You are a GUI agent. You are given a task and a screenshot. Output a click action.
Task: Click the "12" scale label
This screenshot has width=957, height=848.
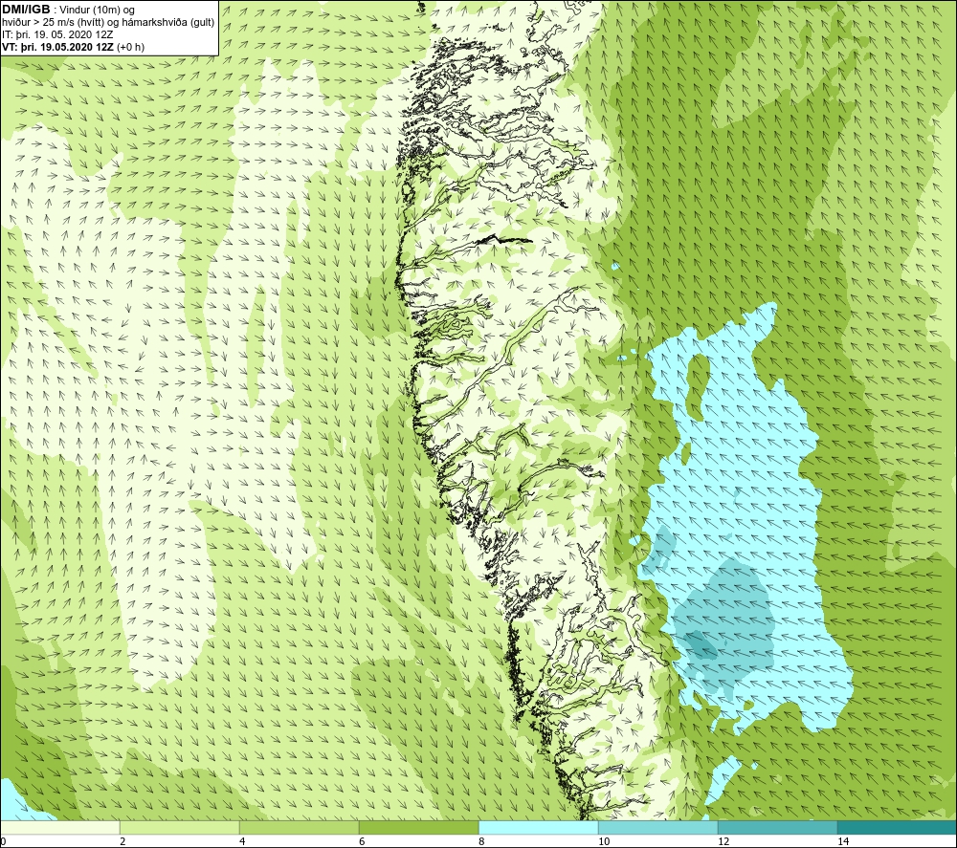point(723,841)
